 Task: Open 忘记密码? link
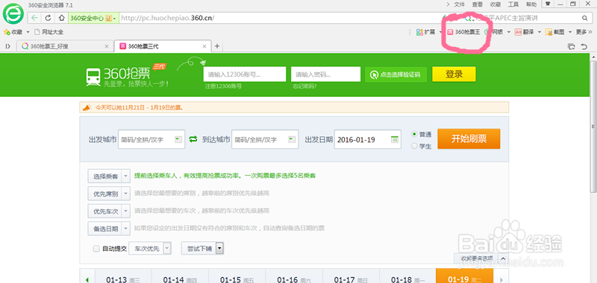pos(304,86)
